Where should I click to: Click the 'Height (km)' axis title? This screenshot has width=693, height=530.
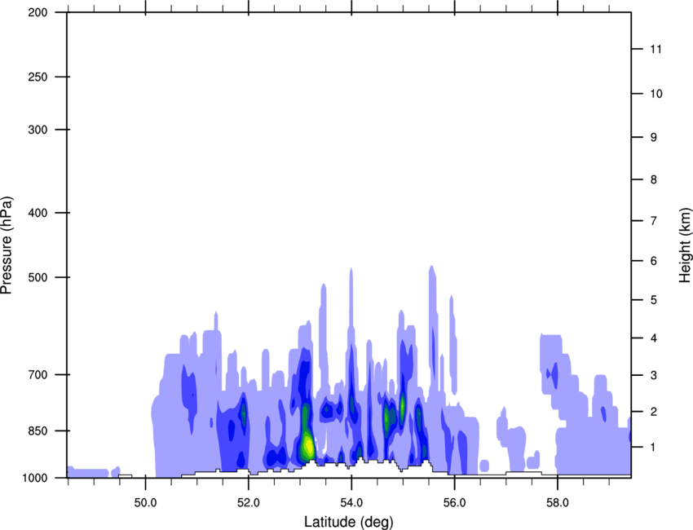point(685,245)
